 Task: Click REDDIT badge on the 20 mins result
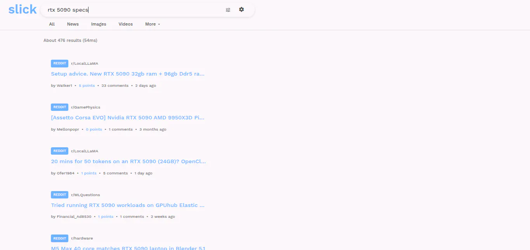coord(59,151)
